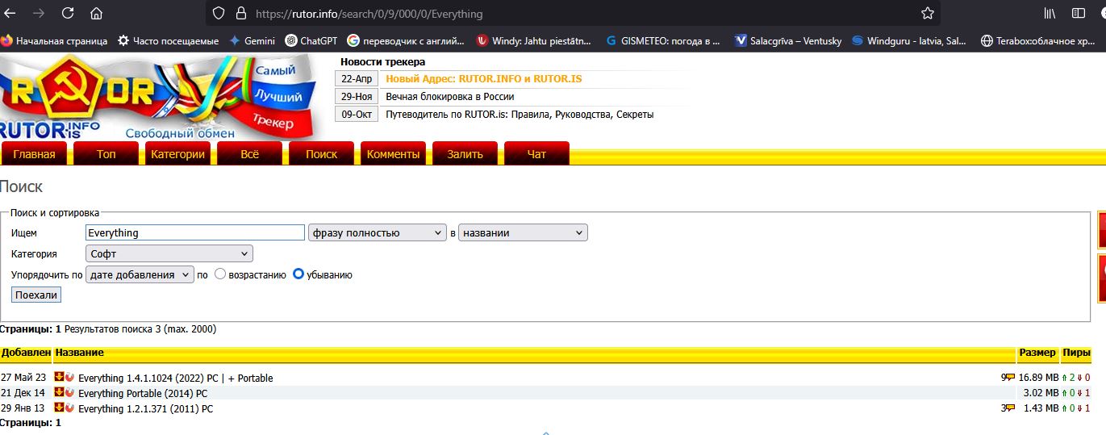Viewport: 1106px width, 435px height.
Task: Open the Всё tab
Action: (x=250, y=154)
